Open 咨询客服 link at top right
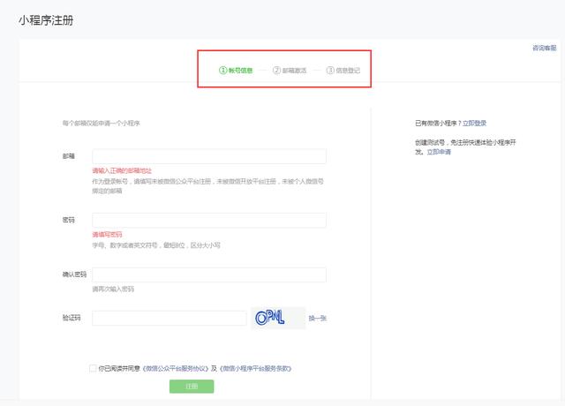The image size is (565, 406). (545, 48)
